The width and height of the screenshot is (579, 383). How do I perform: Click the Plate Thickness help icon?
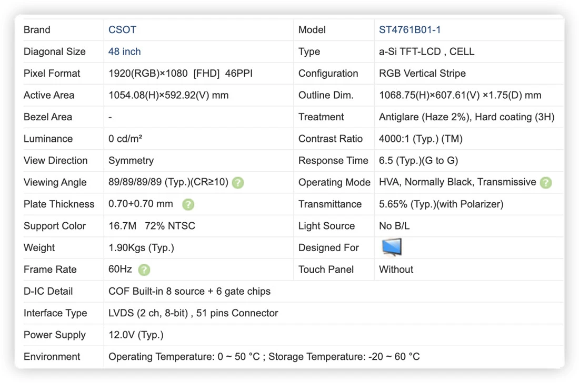click(x=188, y=204)
